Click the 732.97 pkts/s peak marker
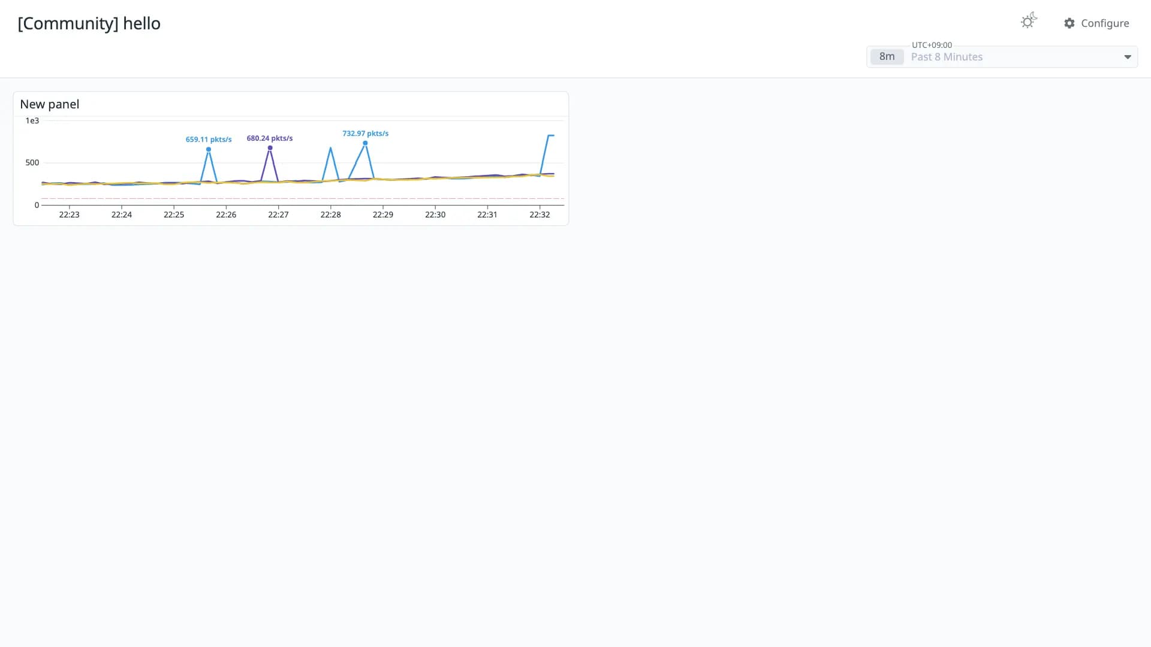Image resolution: width=1151 pixels, height=647 pixels. (x=365, y=143)
